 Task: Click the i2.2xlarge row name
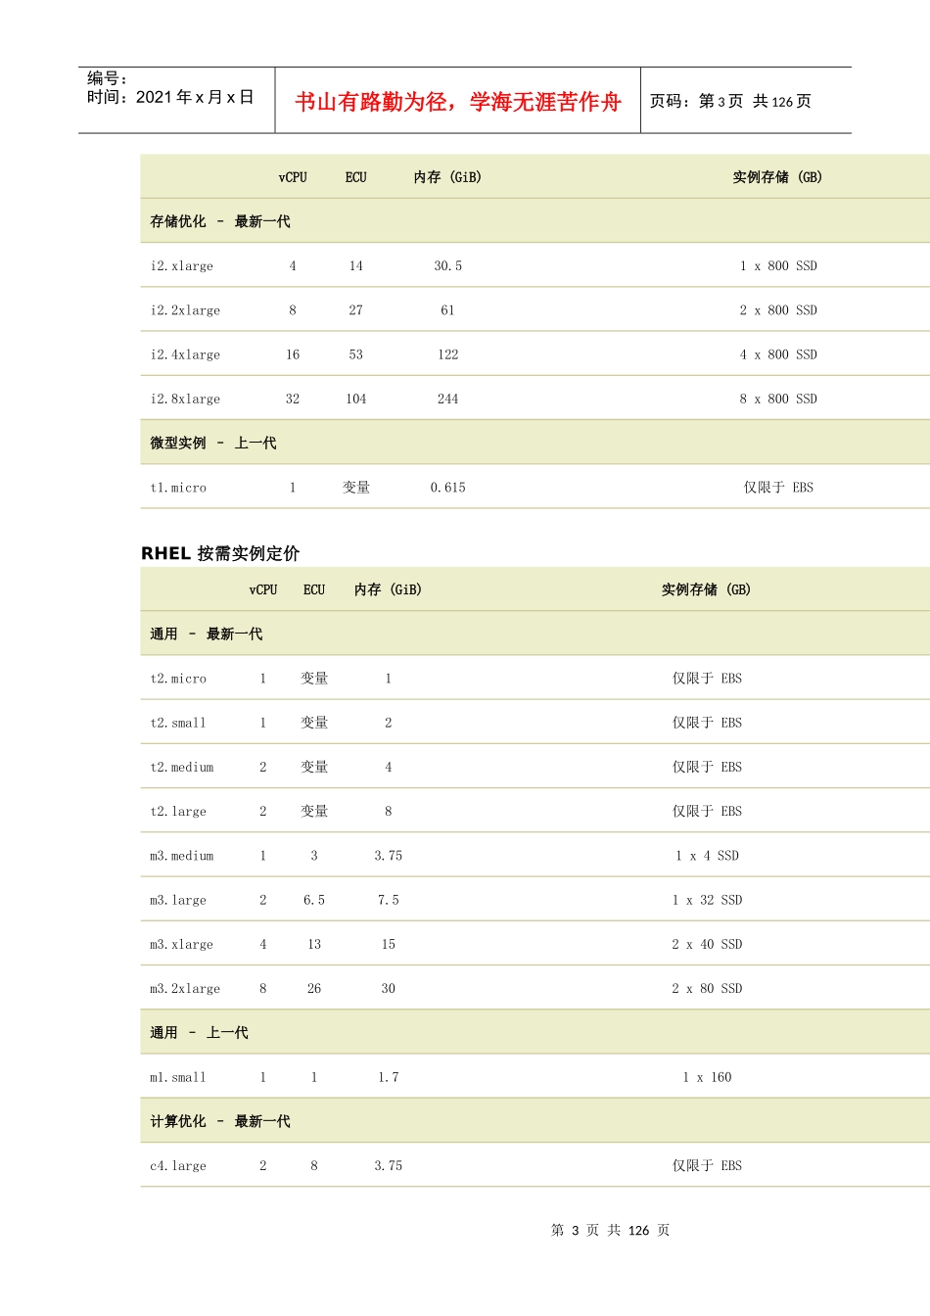[185, 310]
